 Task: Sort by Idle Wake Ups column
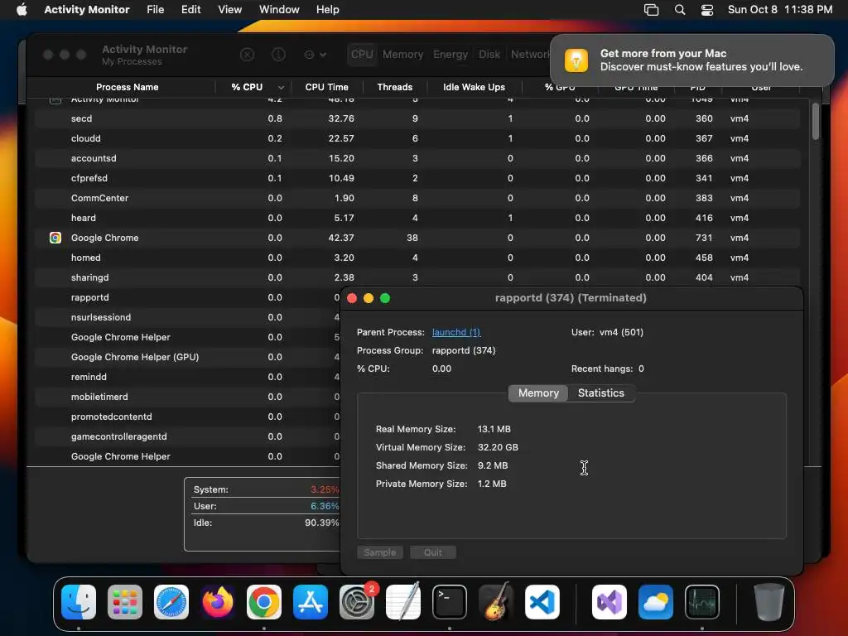[474, 87]
